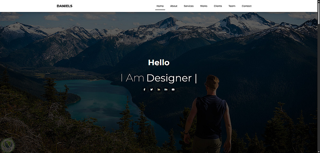This screenshot has width=320, height=153.
Task: Jump to the Clients section
Action: (218, 6)
